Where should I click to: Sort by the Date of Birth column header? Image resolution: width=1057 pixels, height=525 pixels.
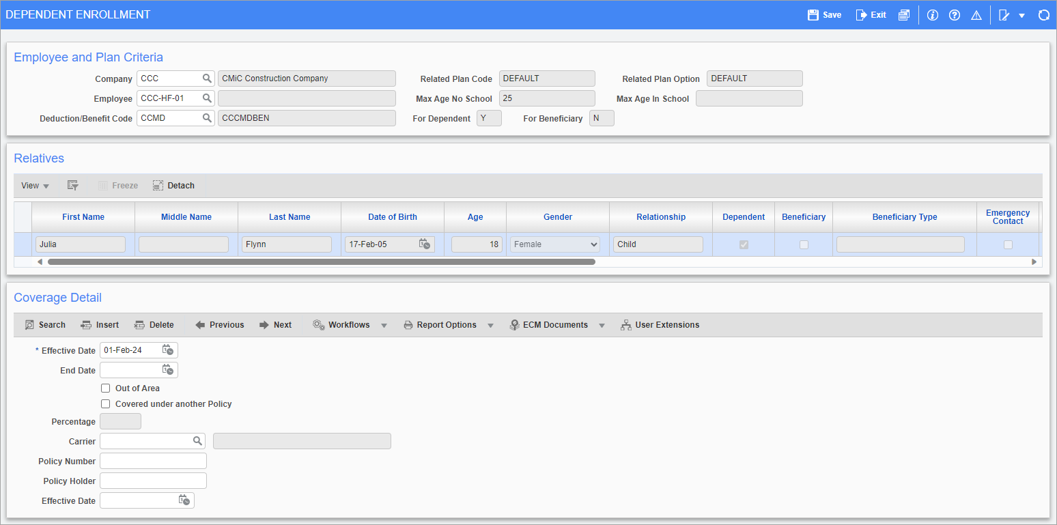point(393,217)
